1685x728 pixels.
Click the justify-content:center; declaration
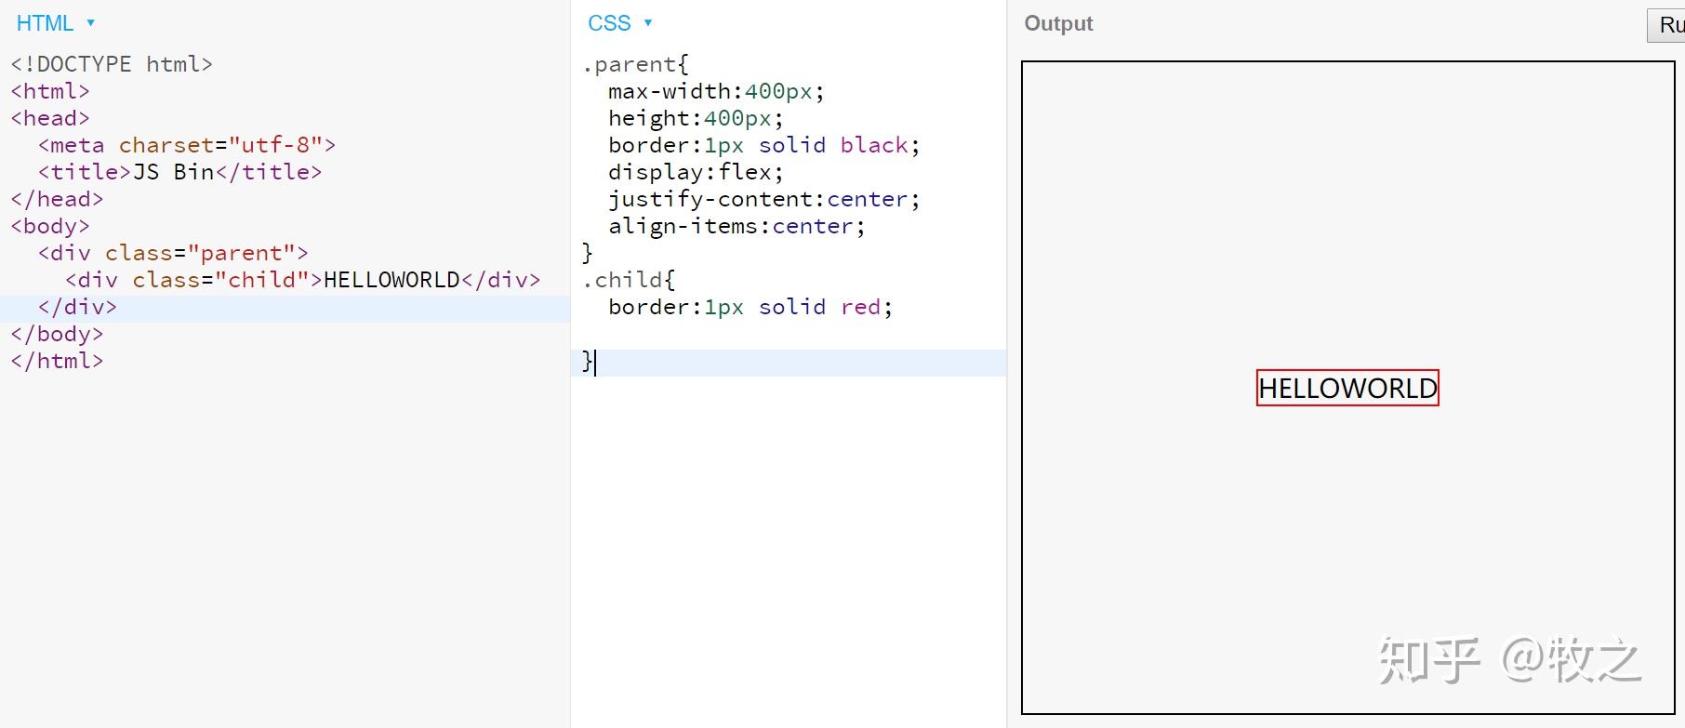coord(764,199)
